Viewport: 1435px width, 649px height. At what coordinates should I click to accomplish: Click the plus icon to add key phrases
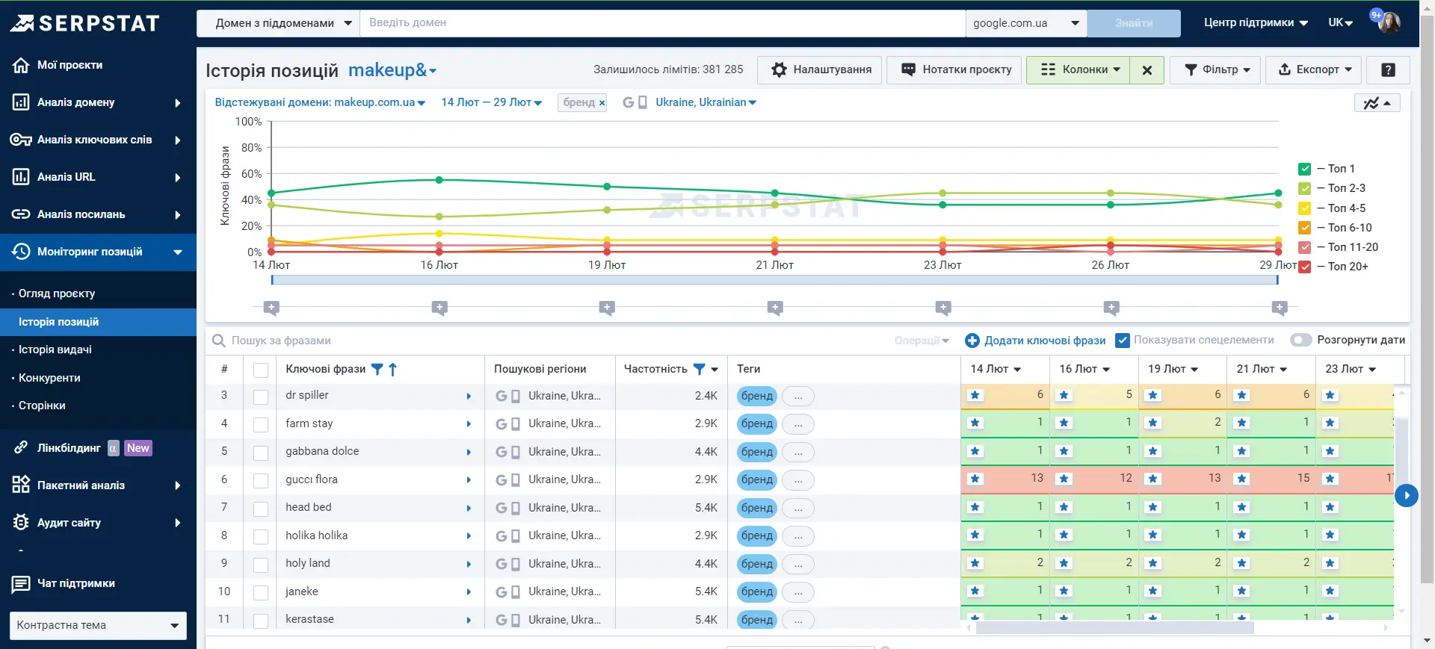click(x=972, y=341)
